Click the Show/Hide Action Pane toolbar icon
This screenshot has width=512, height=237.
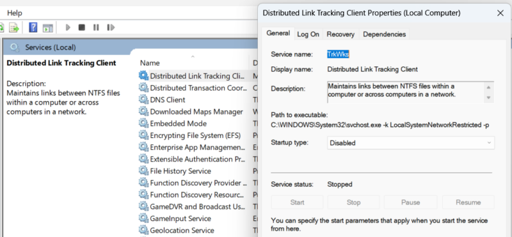[x=47, y=27]
